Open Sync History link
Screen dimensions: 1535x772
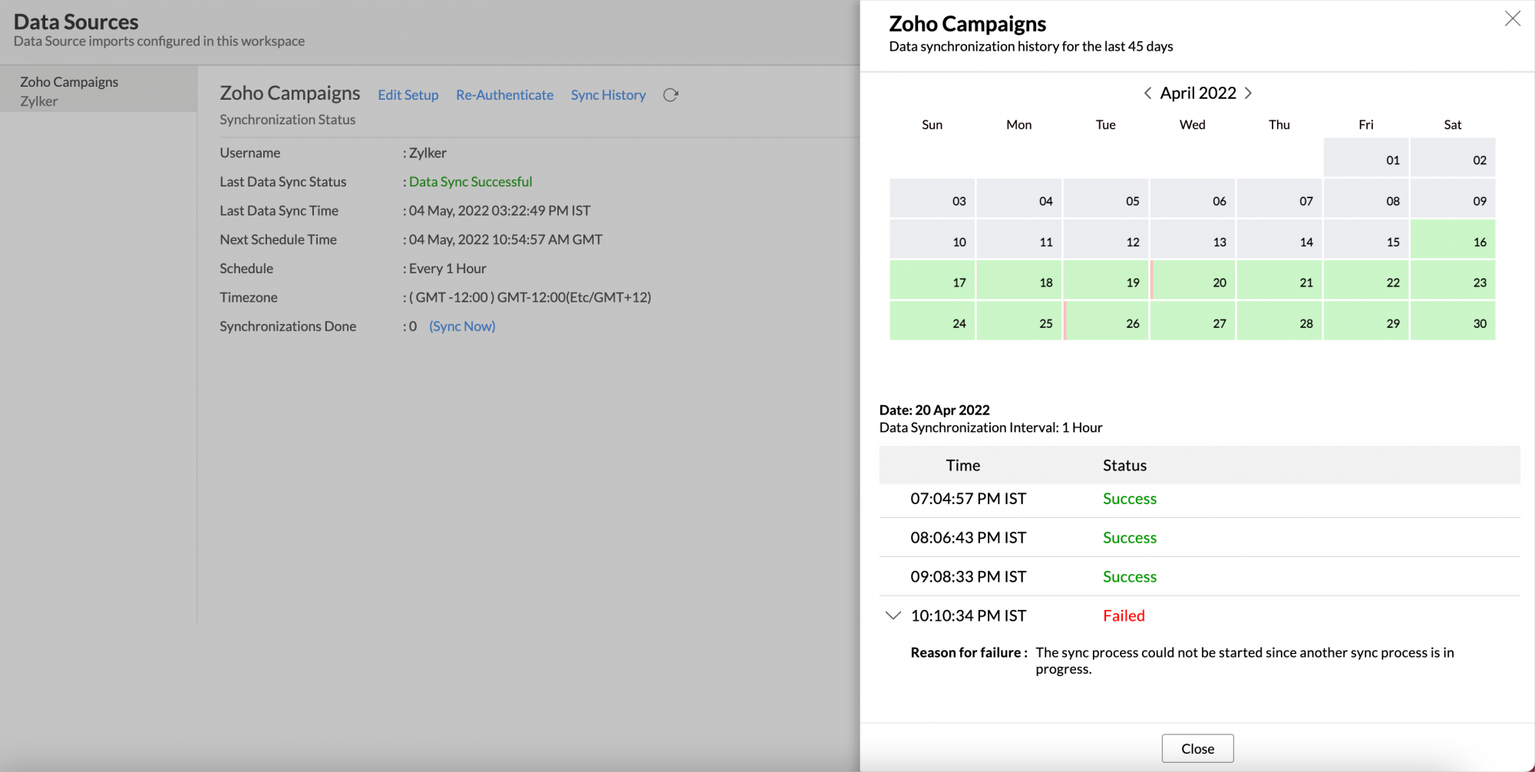pyautogui.click(x=608, y=94)
